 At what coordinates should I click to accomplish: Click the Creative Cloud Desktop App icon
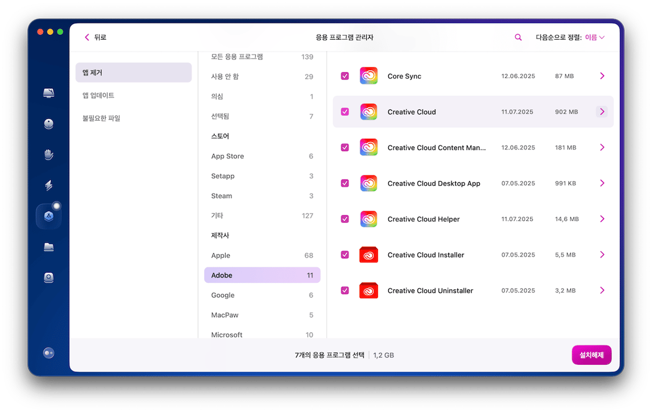pyautogui.click(x=368, y=183)
